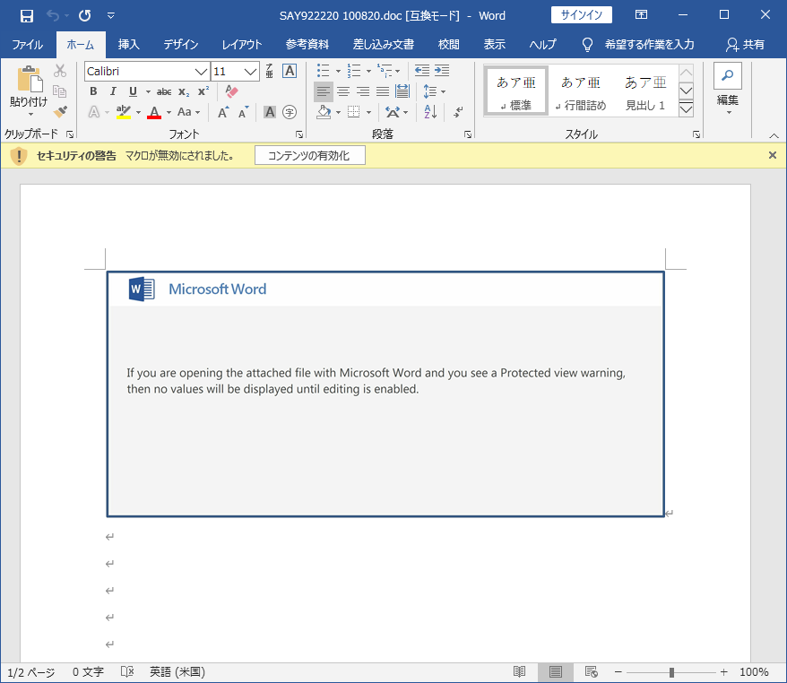Open the font name Calibri dropdown
The height and width of the screenshot is (683, 787).
pos(202,72)
